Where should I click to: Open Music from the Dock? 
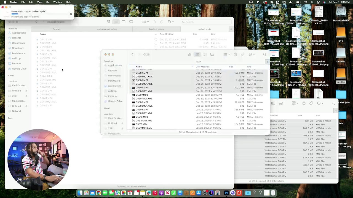click(x=155, y=193)
